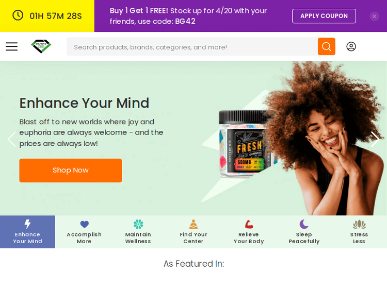Select the Accomplish More heart tab
Image resolution: width=387 pixels, height=290 pixels.
click(x=84, y=232)
